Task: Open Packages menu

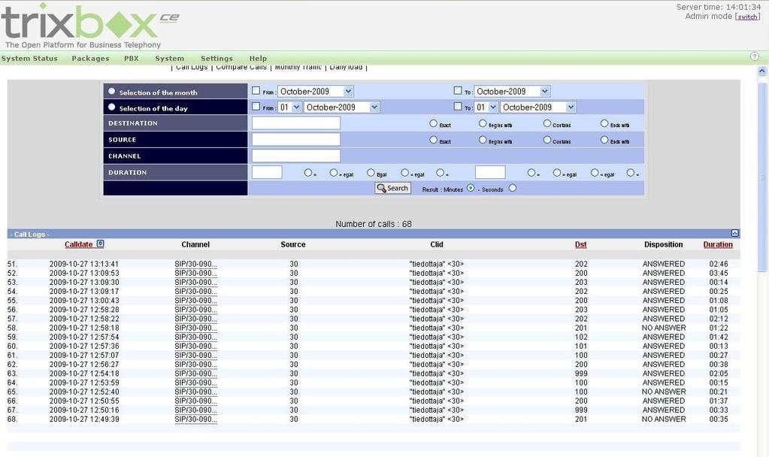Action: [91, 59]
